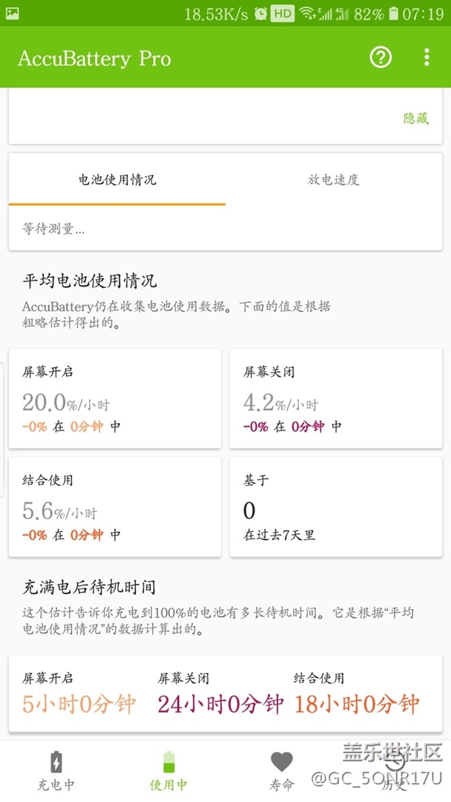Tap the heart health icon
451x802 pixels.
coord(281,762)
